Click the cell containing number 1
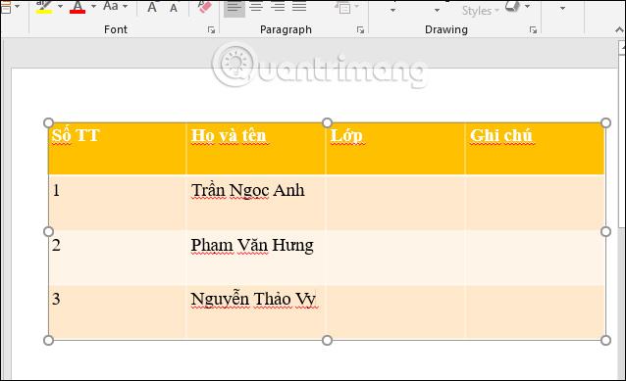This screenshot has height=381, width=626. [x=117, y=203]
